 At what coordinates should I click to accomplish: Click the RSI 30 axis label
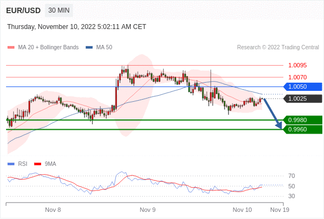pyautogui.click(x=292, y=196)
